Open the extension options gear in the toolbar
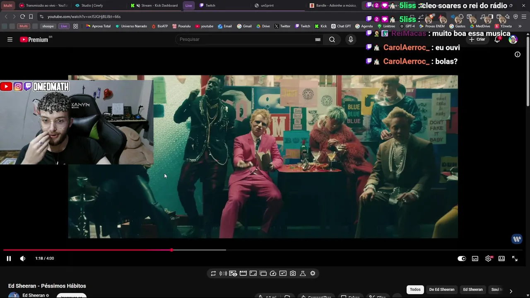Image resolution: width=530 pixels, height=298 pixels. pyautogui.click(x=313, y=274)
